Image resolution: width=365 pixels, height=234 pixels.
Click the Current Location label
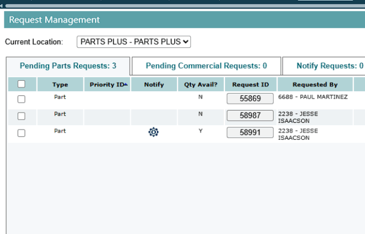coord(34,42)
